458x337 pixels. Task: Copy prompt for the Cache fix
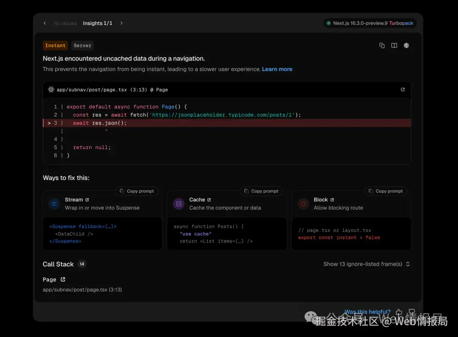(x=261, y=191)
